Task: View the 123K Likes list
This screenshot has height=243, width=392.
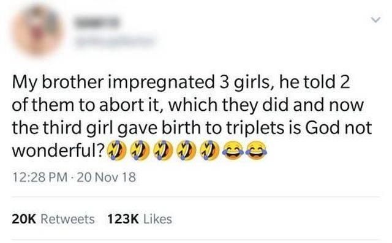Action: pyautogui.click(x=140, y=219)
